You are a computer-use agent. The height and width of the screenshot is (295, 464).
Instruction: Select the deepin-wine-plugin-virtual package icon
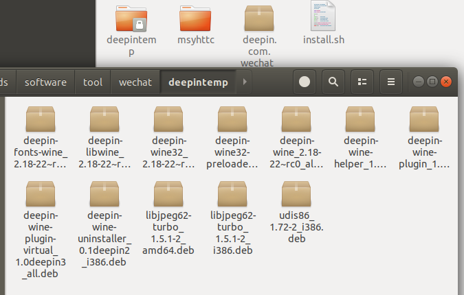[41, 193]
